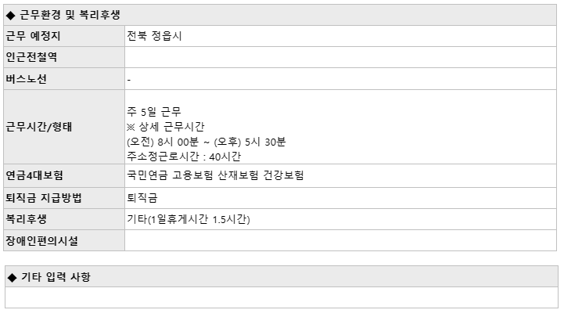This screenshot has width=564, height=317.
Task: Click the empty box under 기타 입력 사항
Action: coord(282,297)
